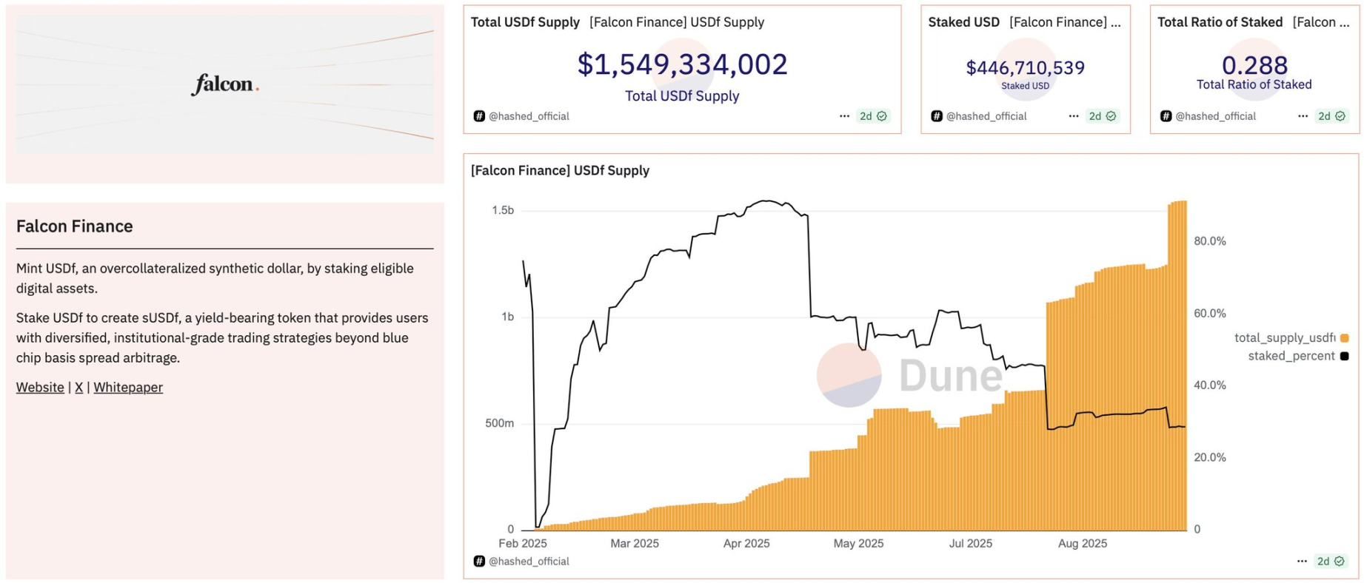Click the green refresh checkmark in Total USDf Supply card

pyautogui.click(x=882, y=116)
